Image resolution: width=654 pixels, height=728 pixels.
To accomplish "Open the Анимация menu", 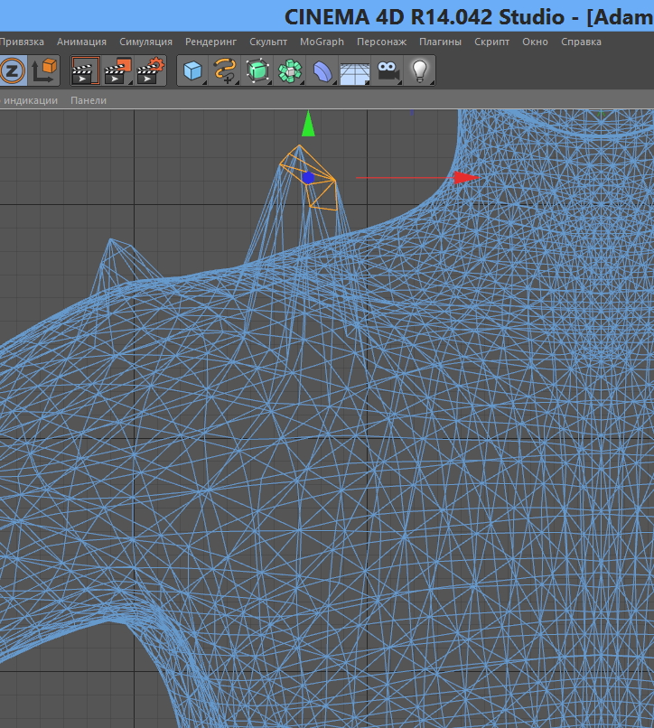I will 81,42.
